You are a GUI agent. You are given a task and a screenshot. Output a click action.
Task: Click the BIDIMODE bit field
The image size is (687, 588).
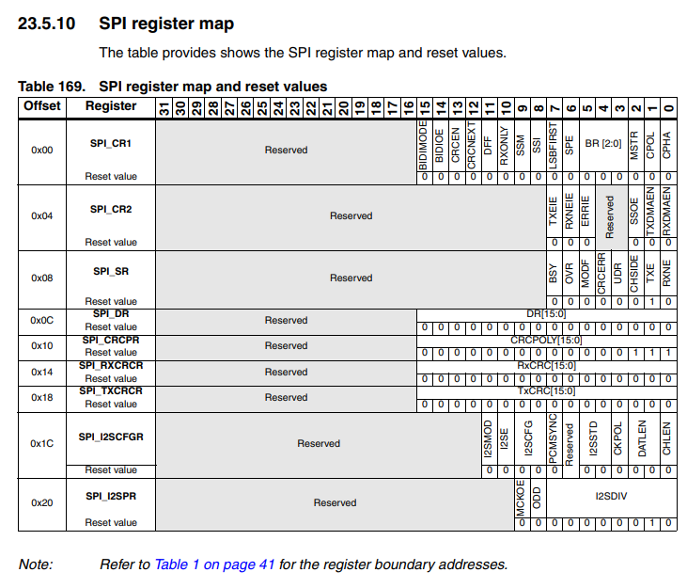click(x=423, y=146)
